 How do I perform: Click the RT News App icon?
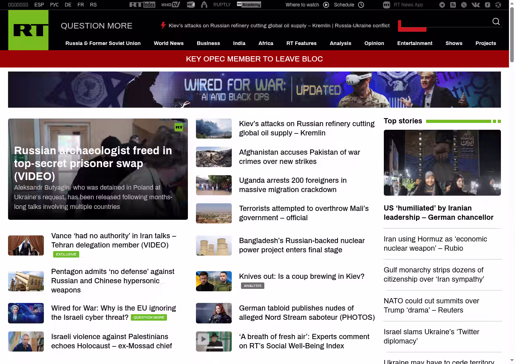(386, 5)
